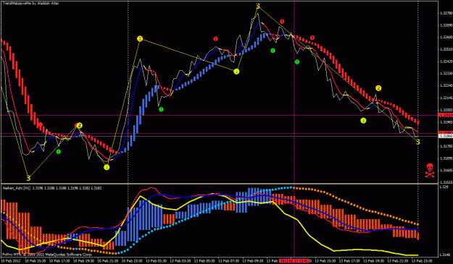The width and height of the screenshot is (453, 264).
Task: Click the 10 Feb 23:30 time axis label
Action: click(132, 261)
